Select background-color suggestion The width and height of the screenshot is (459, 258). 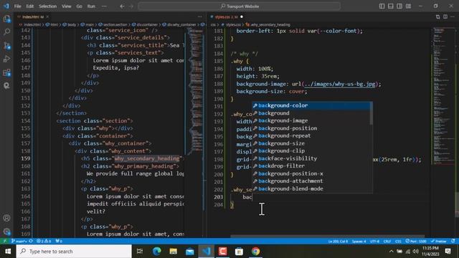(x=311, y=105)
